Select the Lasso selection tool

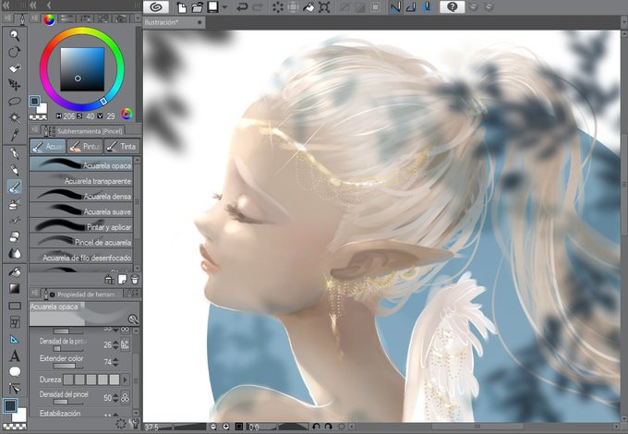coord(15,101)
